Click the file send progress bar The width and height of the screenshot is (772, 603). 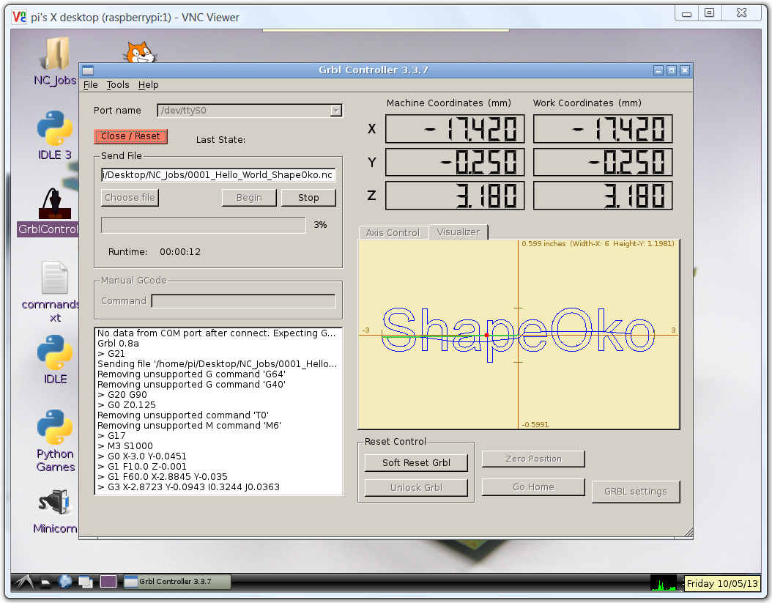point(203,225)
